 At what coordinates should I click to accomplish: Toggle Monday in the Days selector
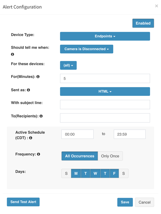[x=76, y=173]
